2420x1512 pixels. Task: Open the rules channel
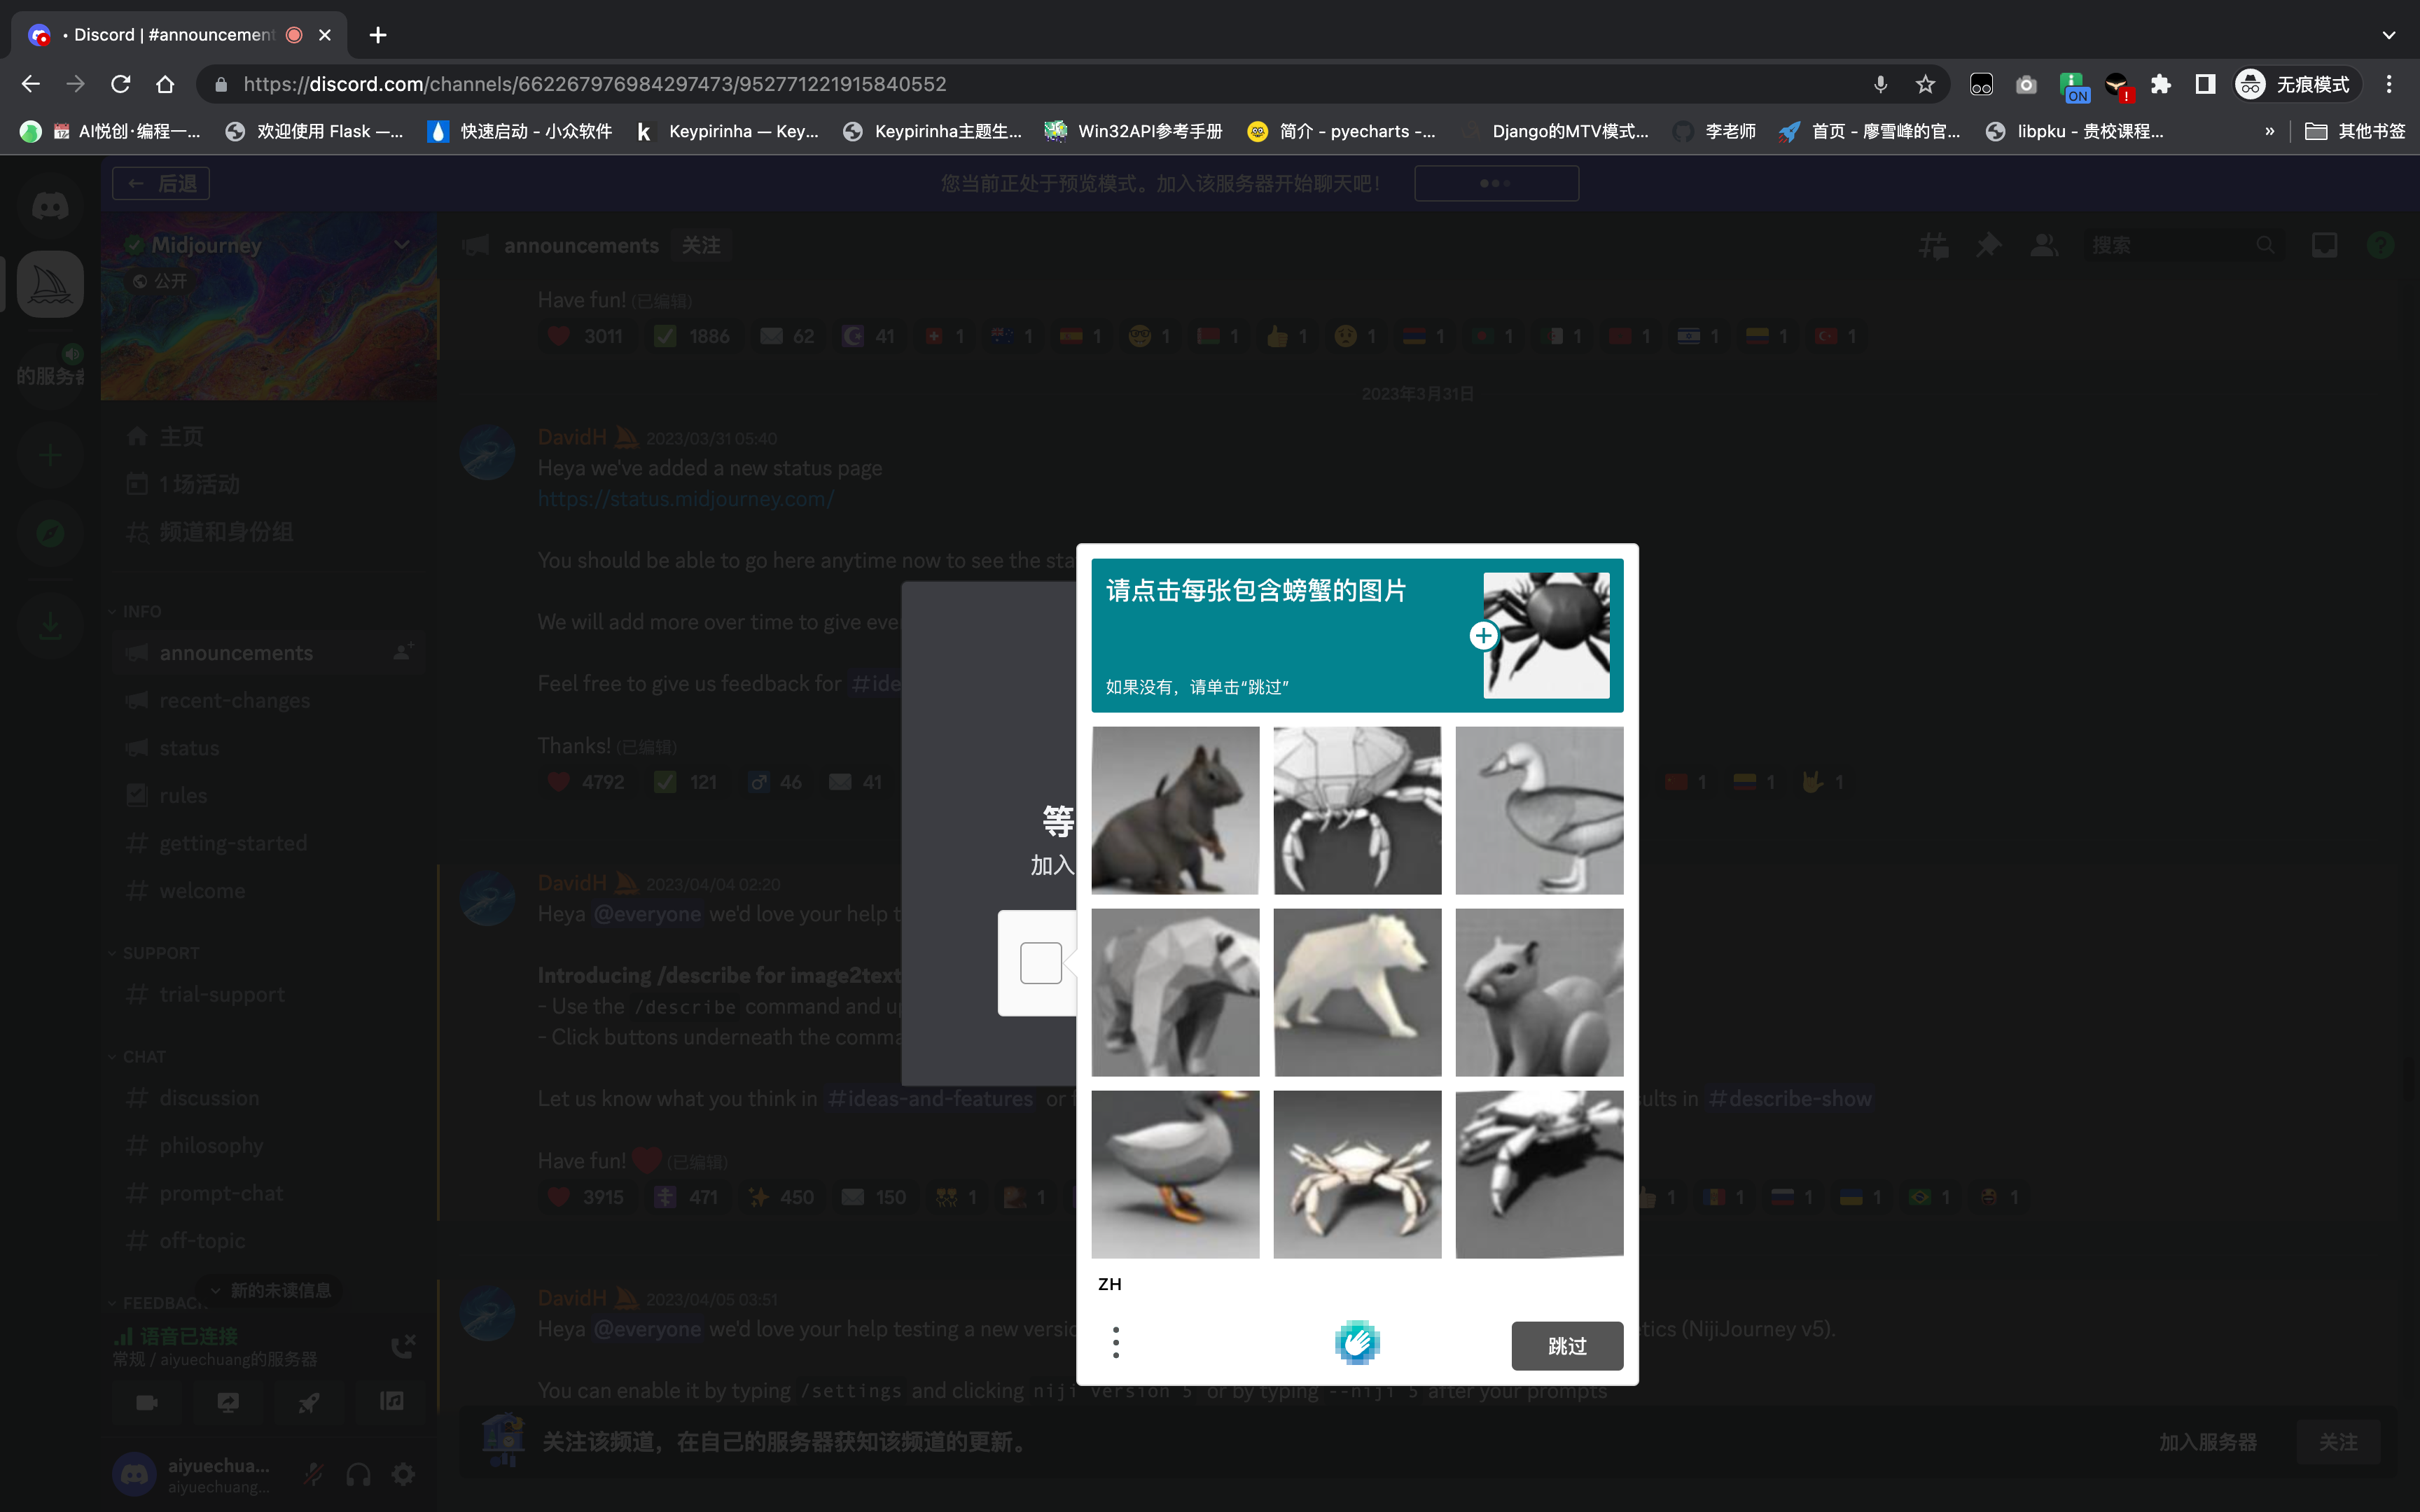point(269,796)
